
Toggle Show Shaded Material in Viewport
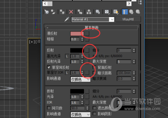(116, 12)
